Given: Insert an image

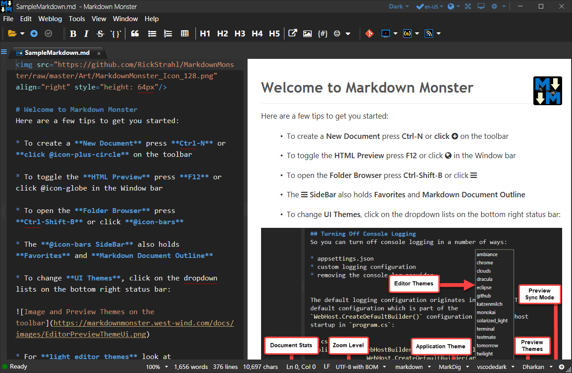Looking at the screenshot, I should 307,33.
